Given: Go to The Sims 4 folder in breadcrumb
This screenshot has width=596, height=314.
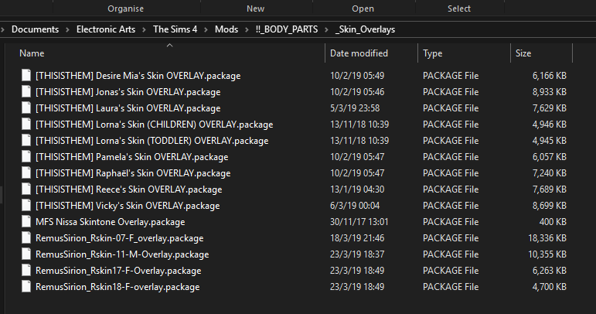Looking at the screenshot, I should (175, 29).
